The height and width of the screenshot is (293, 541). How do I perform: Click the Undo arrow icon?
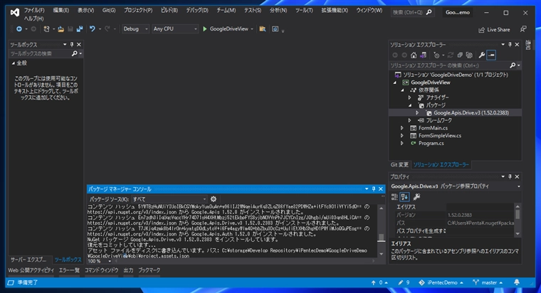[92, 29]
